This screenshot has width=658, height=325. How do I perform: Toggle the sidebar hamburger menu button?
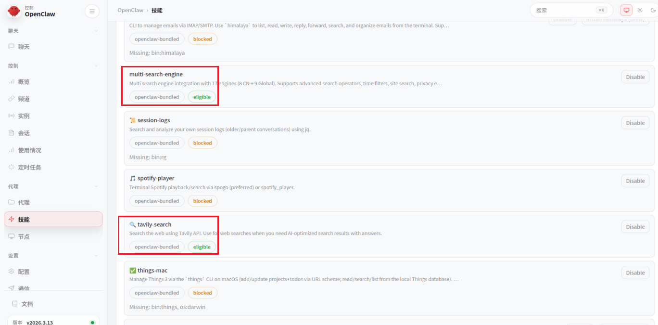(92, 11)
